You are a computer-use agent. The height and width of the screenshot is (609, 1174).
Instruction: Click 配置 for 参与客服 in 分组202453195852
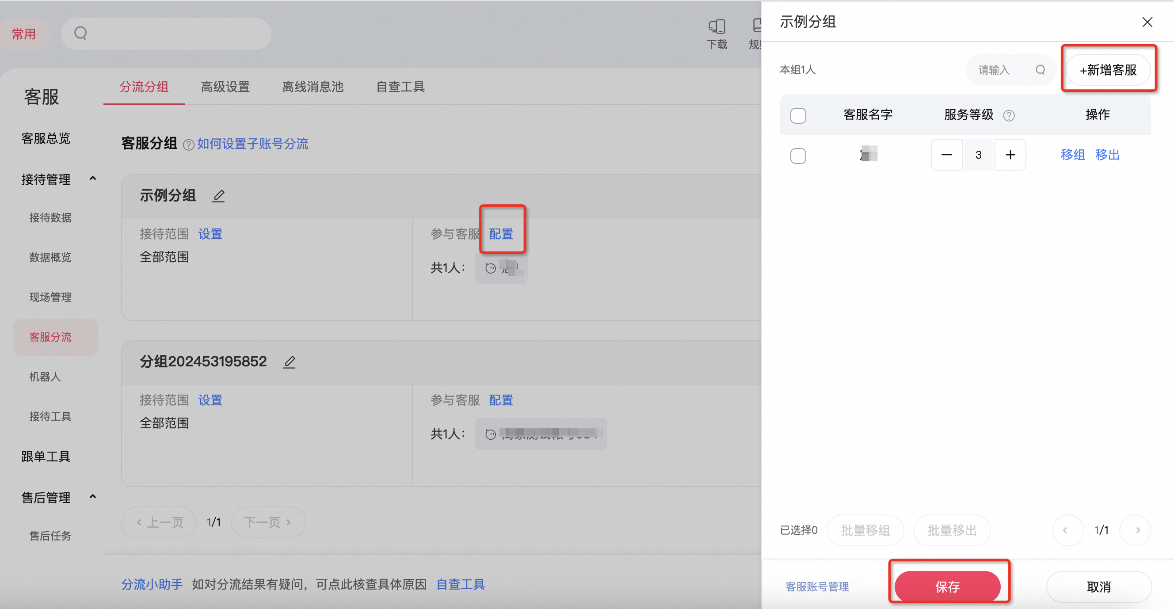point(501,400)
